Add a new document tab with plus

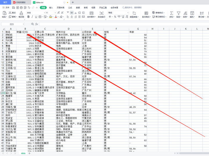click(73, 2)
